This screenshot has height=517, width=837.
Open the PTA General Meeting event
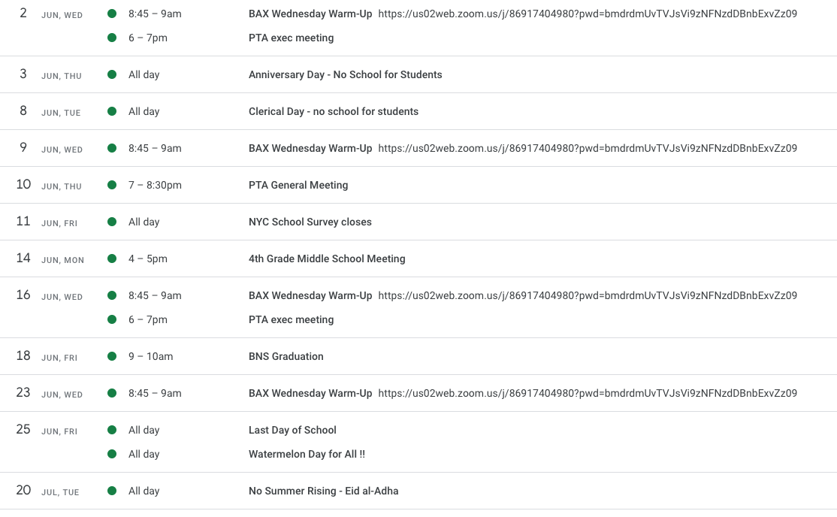point(298,185)
